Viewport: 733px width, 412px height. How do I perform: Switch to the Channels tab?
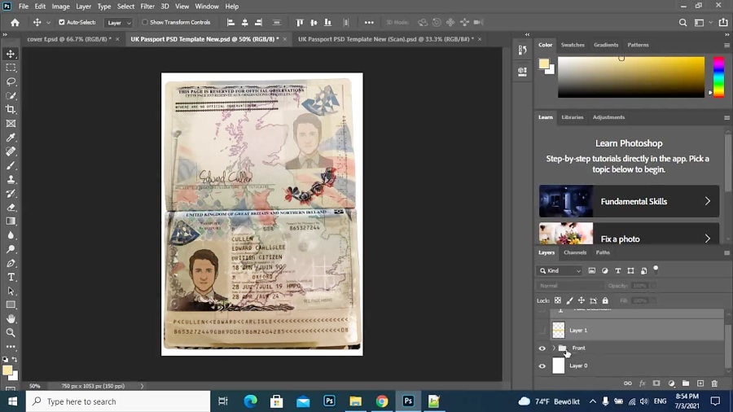[575, 252]
